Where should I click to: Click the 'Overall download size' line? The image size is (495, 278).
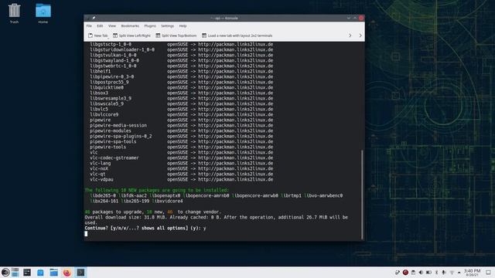(217, 217)
